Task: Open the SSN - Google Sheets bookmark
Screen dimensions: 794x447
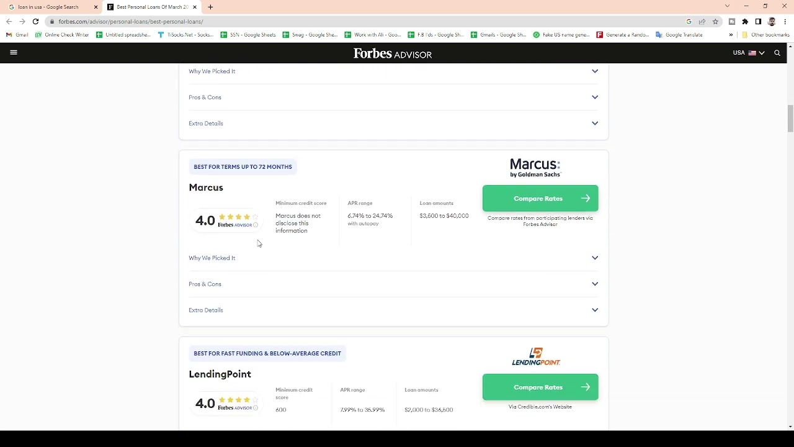Action: coord(248,35)
